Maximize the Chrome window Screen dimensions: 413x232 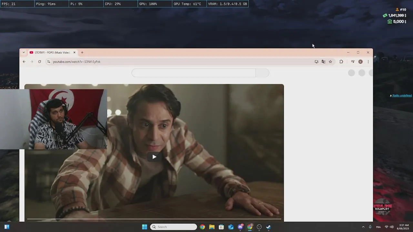358,53
